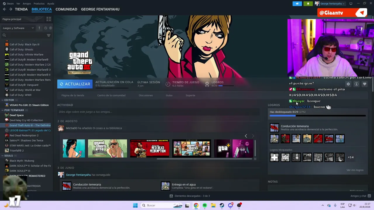Go back with the left navigation arrow

(4, 9)
